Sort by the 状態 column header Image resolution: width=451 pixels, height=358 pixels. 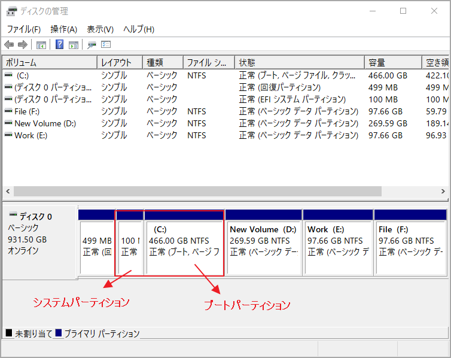pos(300,62)
